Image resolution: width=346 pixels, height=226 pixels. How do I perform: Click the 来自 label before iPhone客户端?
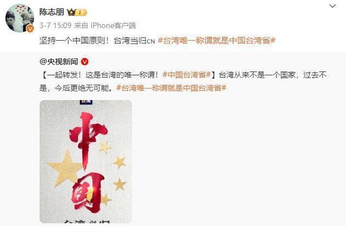81,25
